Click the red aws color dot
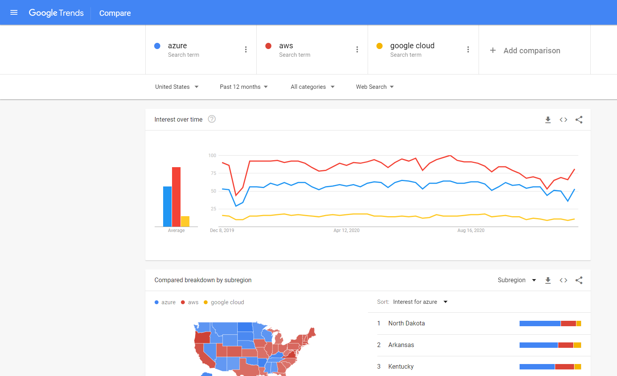Screen dimensions: 617x376 pyautogui.click(x=268, y=46)
